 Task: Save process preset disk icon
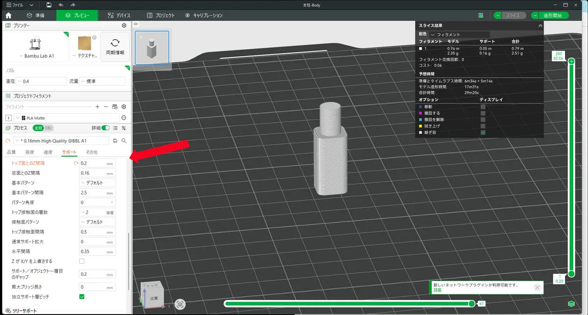click(115, 141)
